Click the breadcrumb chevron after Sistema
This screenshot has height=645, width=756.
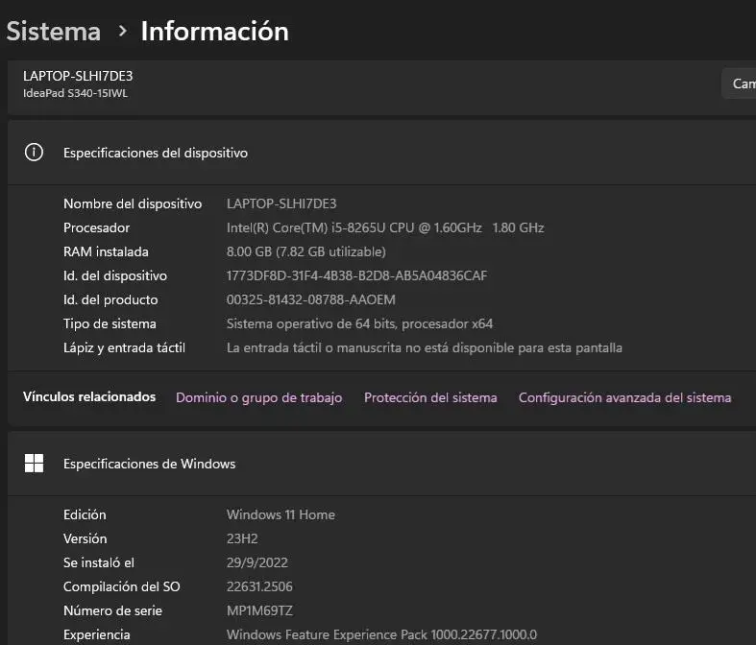coord(122,32)
